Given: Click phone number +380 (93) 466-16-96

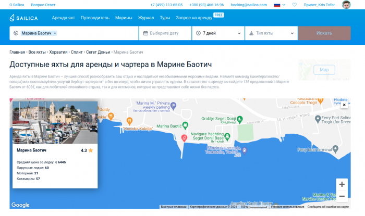Looking at the screenshot, I should point(206,5).
